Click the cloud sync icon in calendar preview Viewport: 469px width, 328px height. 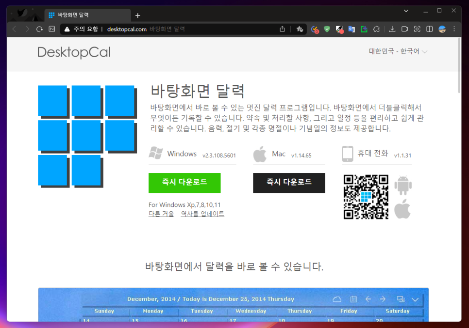click(337, 299)
